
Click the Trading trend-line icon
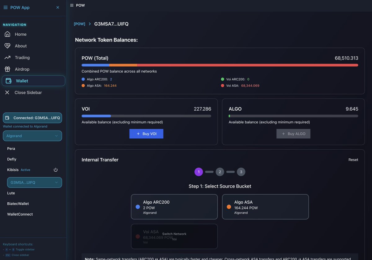click(7, 58)
